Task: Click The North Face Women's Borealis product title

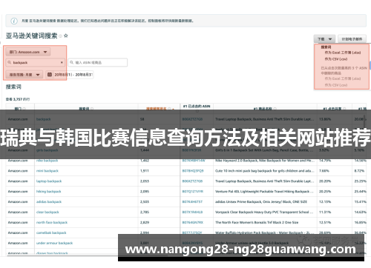Action: [257, 223]
